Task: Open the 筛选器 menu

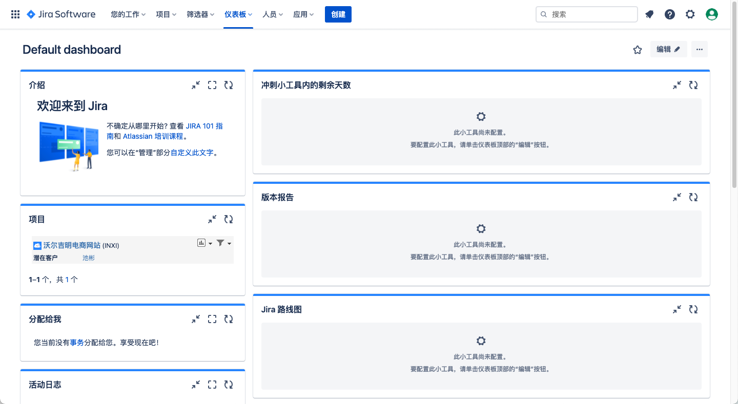Action: (x=200, y=14)
